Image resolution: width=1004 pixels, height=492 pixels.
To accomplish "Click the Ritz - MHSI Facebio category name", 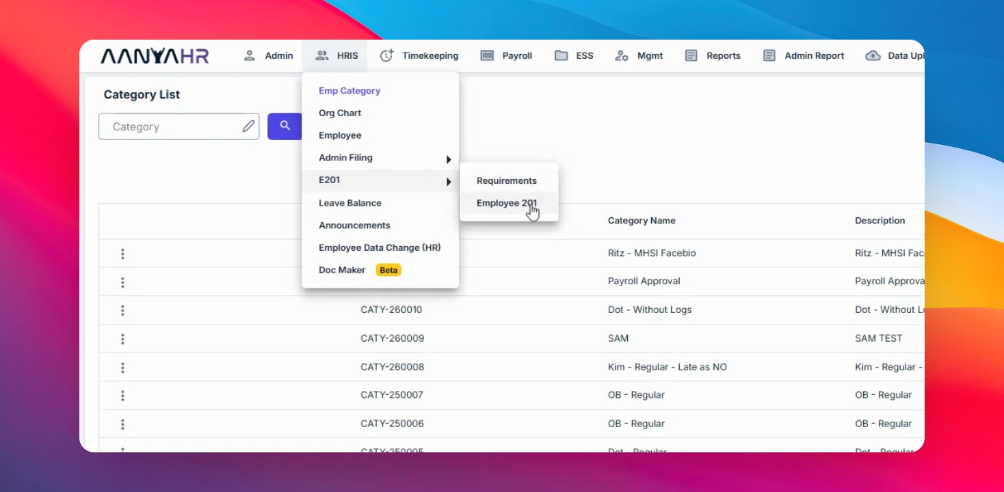I will pos(652,253).
